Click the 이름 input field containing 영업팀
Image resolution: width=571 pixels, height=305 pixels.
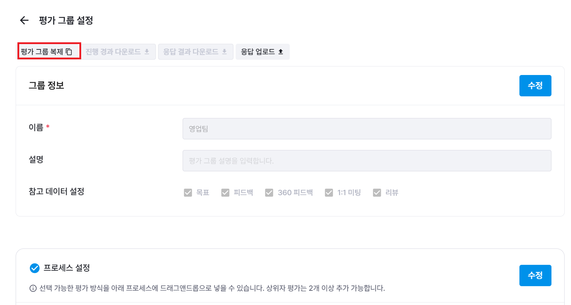[x=367, y=129]
